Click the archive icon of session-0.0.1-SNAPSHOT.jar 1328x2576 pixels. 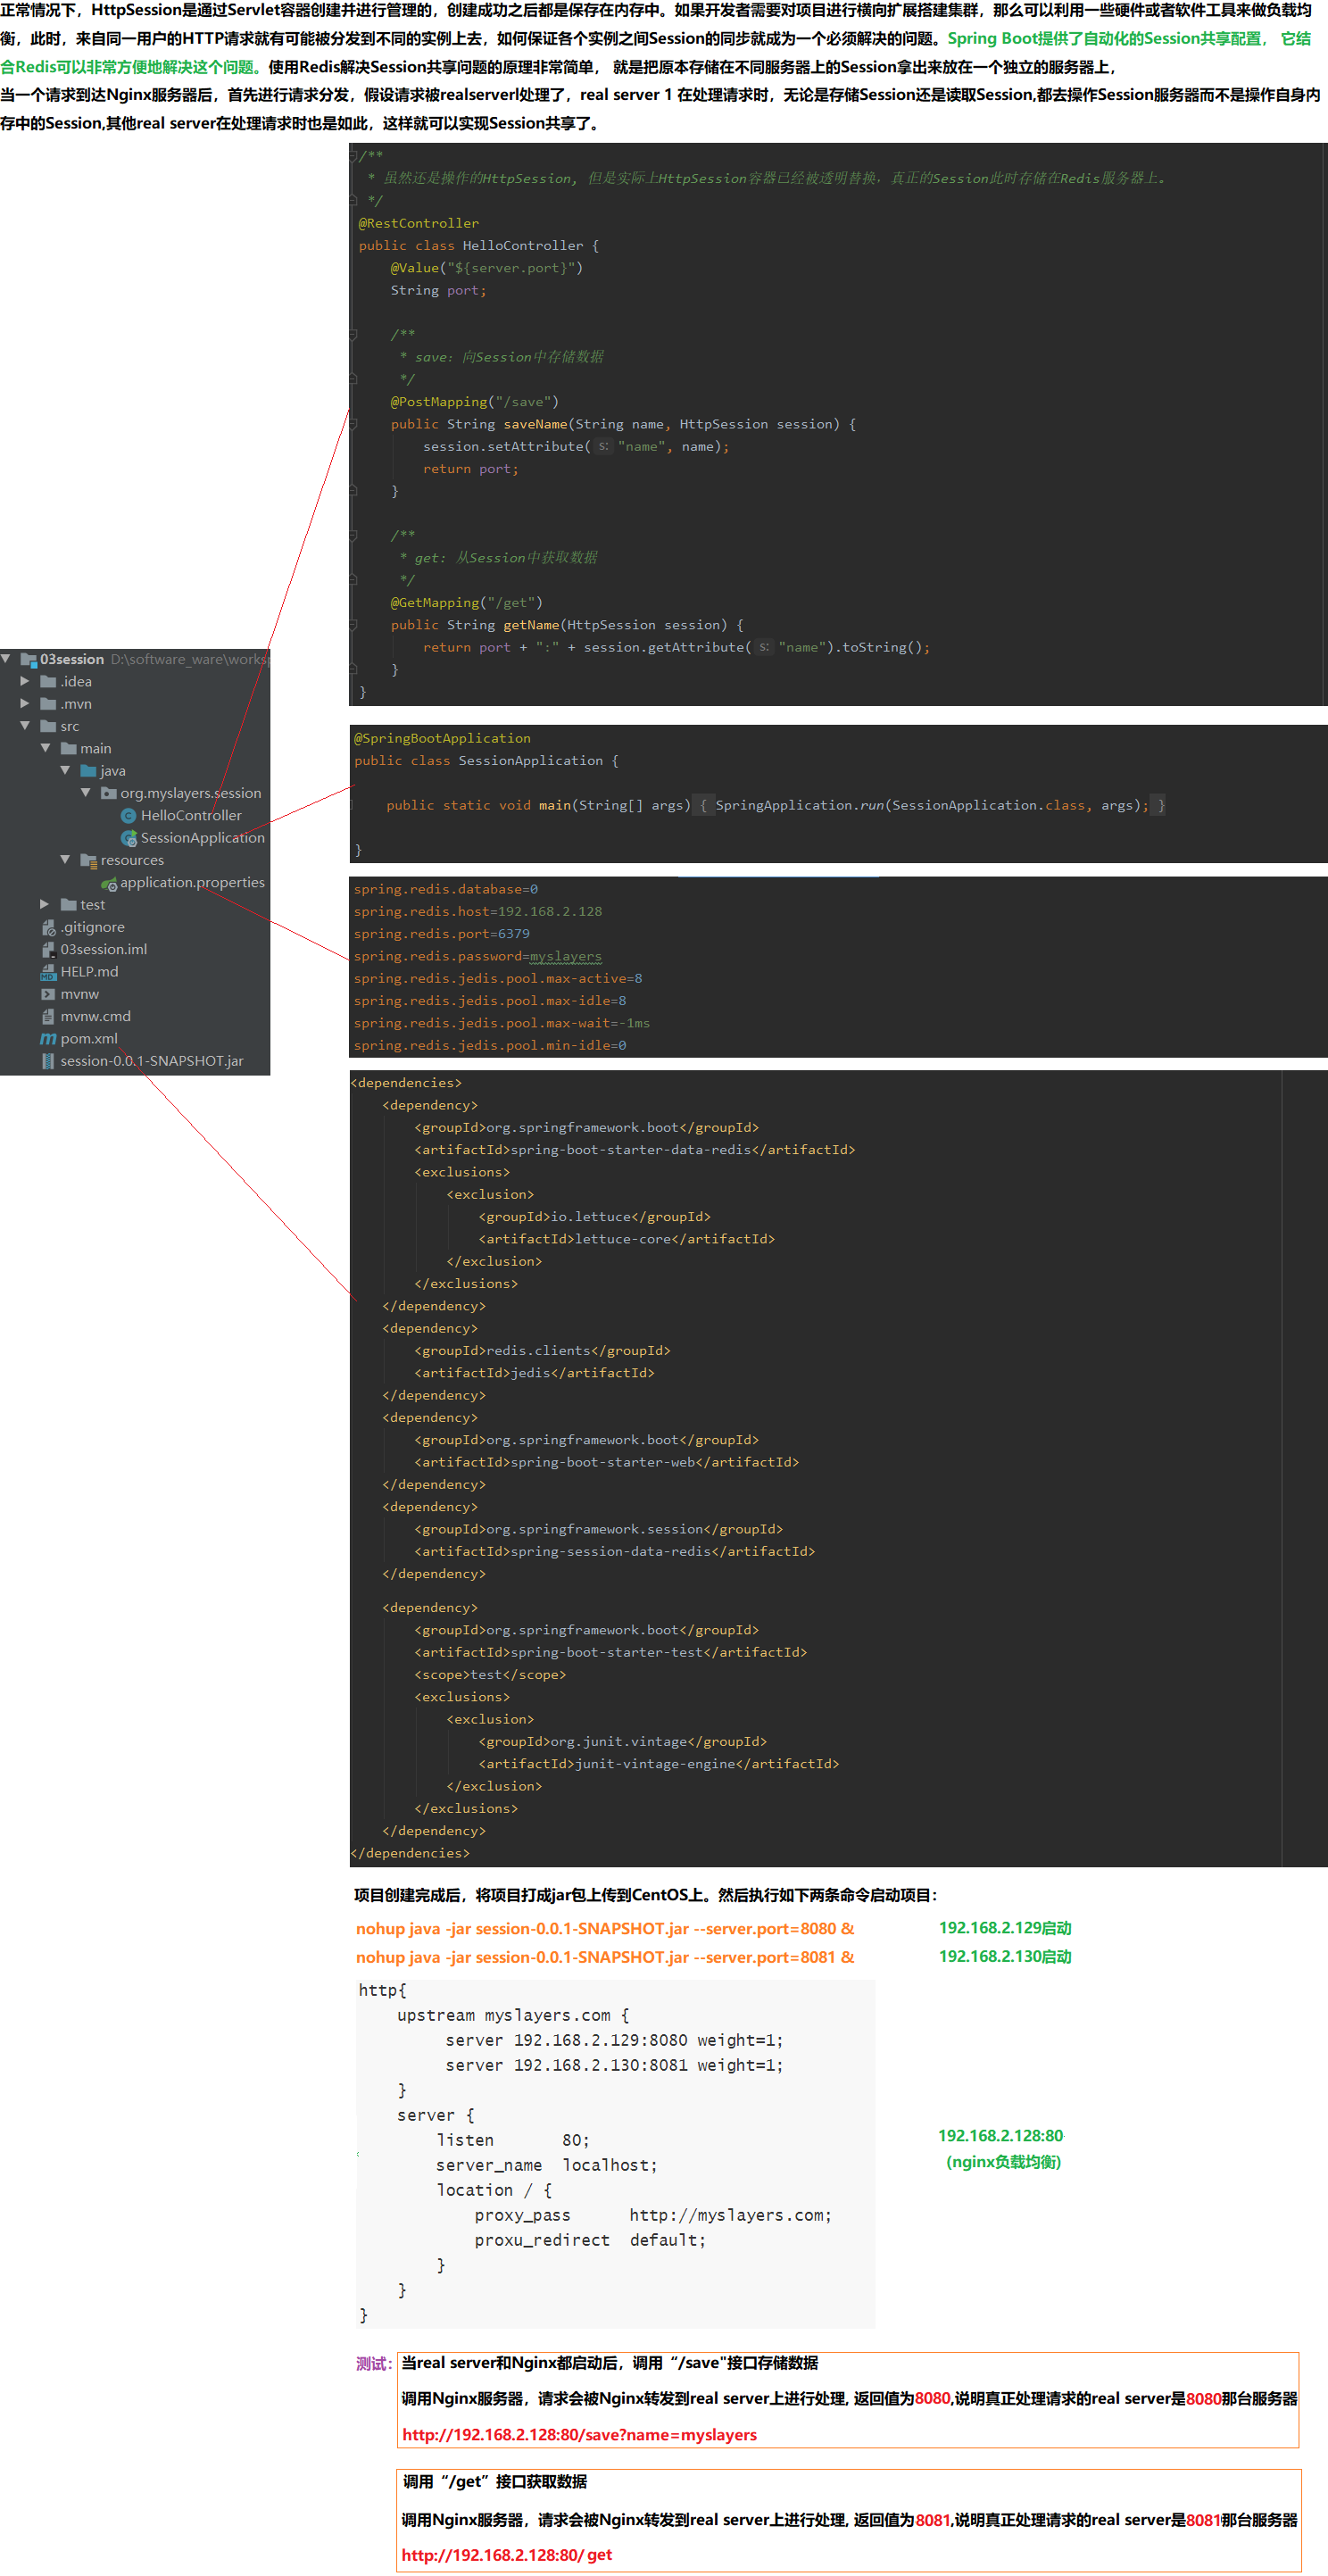click(x=48, y=1061)
